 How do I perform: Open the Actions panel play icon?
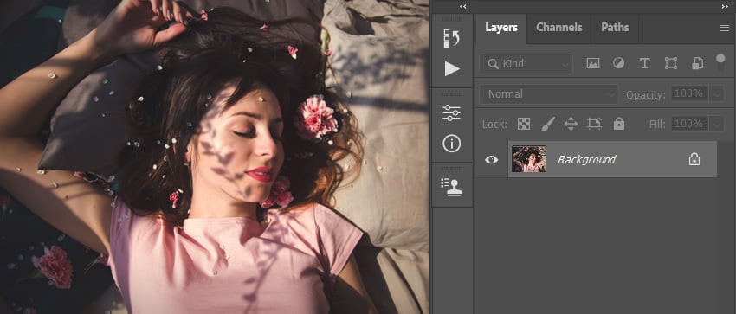point(452,69)
